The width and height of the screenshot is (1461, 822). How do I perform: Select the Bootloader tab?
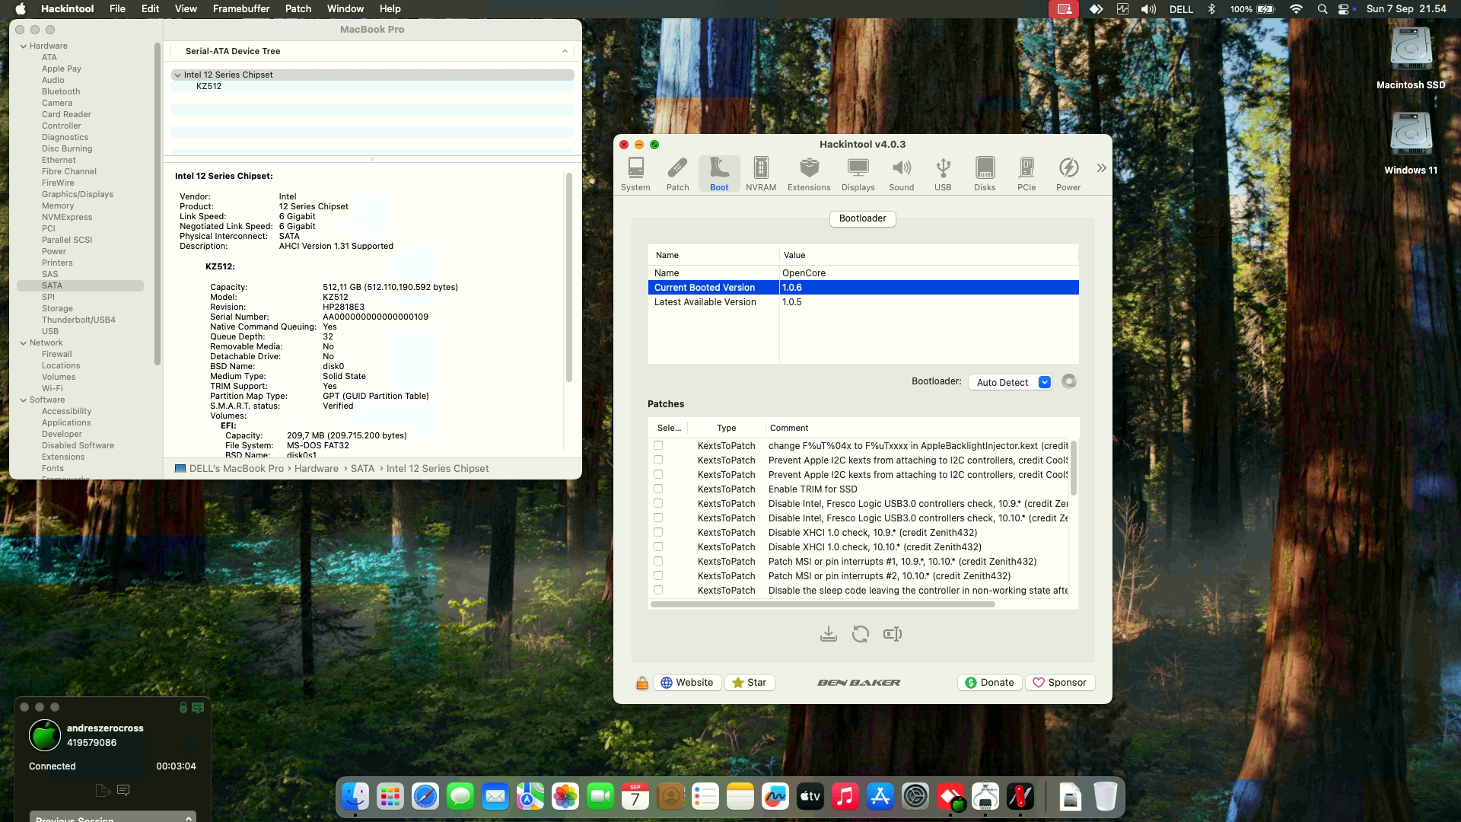pos(862,218)
